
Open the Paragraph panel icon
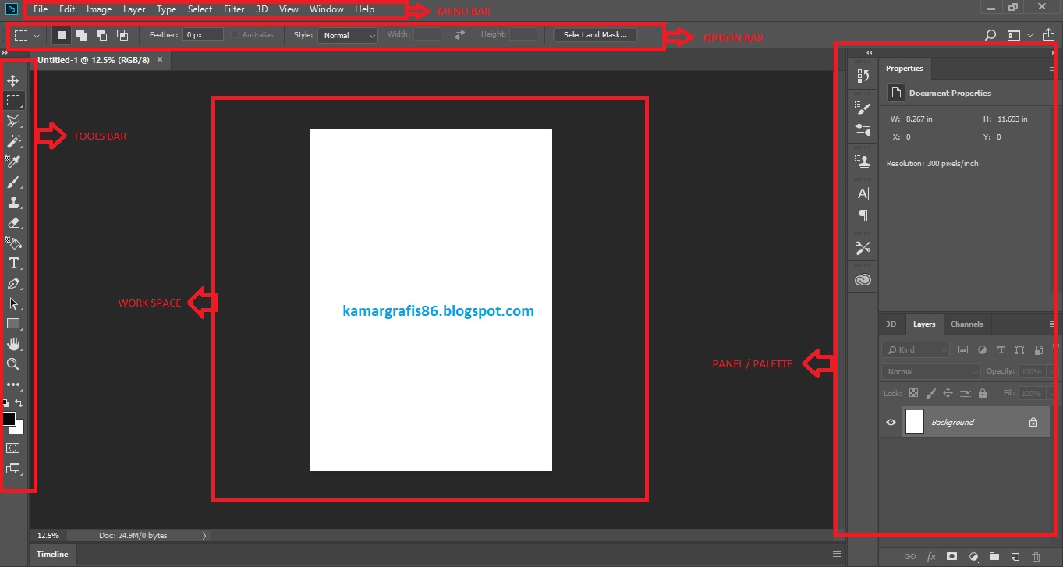(x=862, y=214)
